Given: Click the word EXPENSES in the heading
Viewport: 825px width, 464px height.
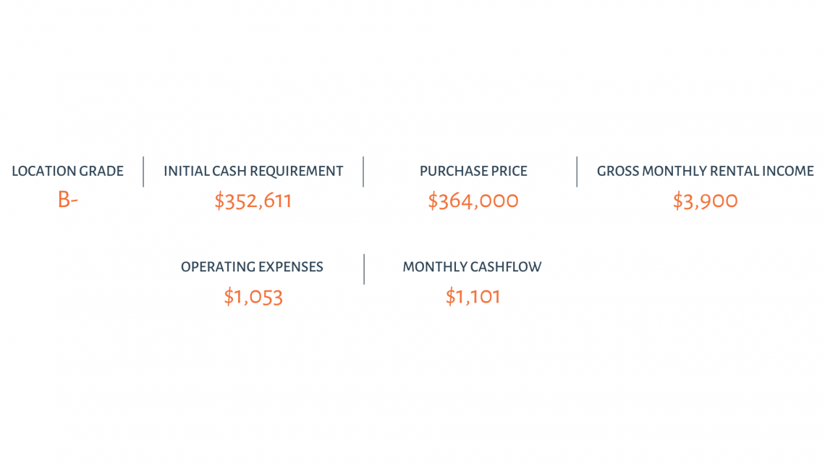Looking at the screenshot, I should tap(293, 266).
